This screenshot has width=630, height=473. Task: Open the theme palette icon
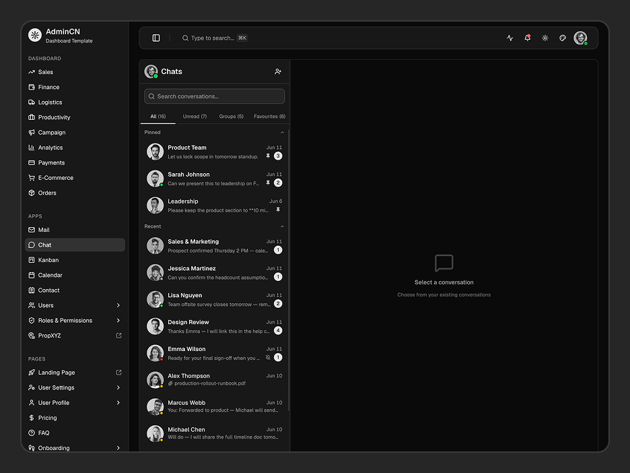[x=563, y=38]
